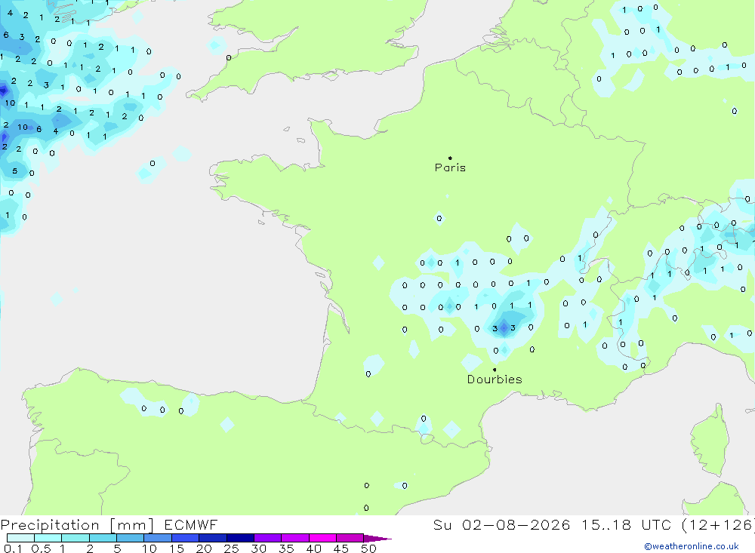Click the legend scale label '40'
This screenshot has height=553, width=755.
tap(314, 548)
